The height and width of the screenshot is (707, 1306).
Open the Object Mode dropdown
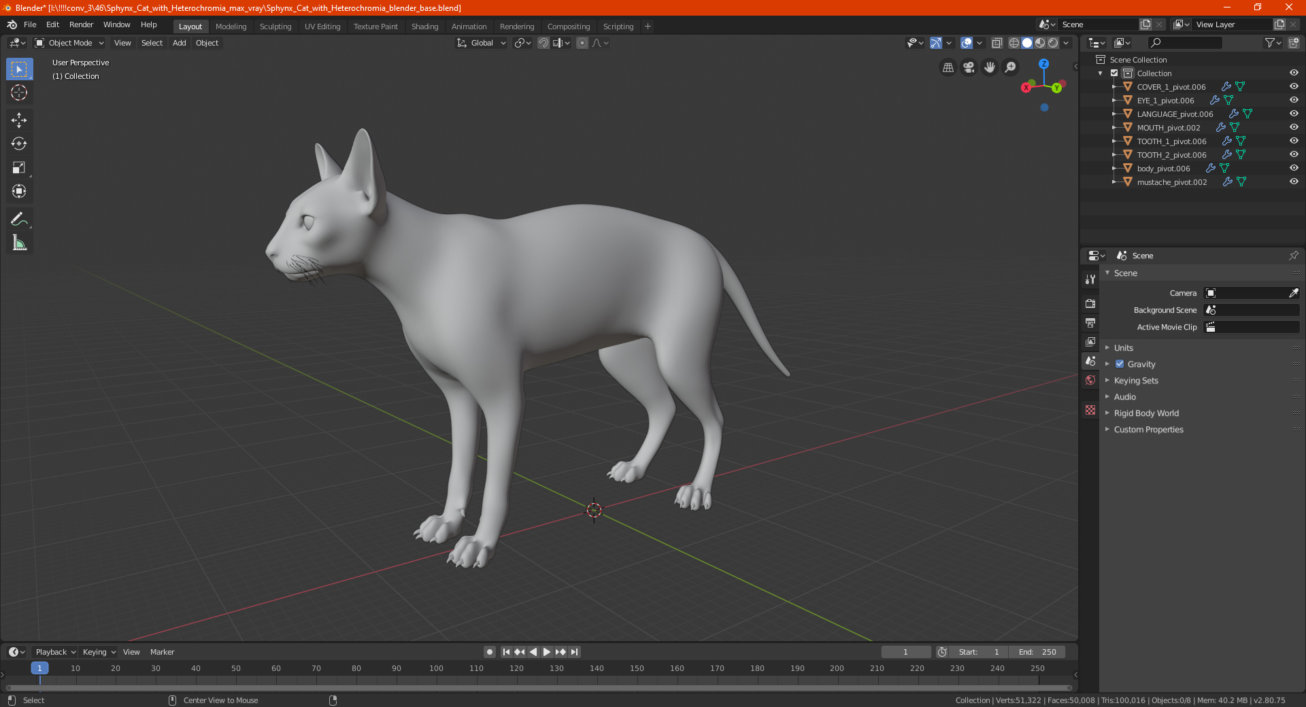click(69, 43)
